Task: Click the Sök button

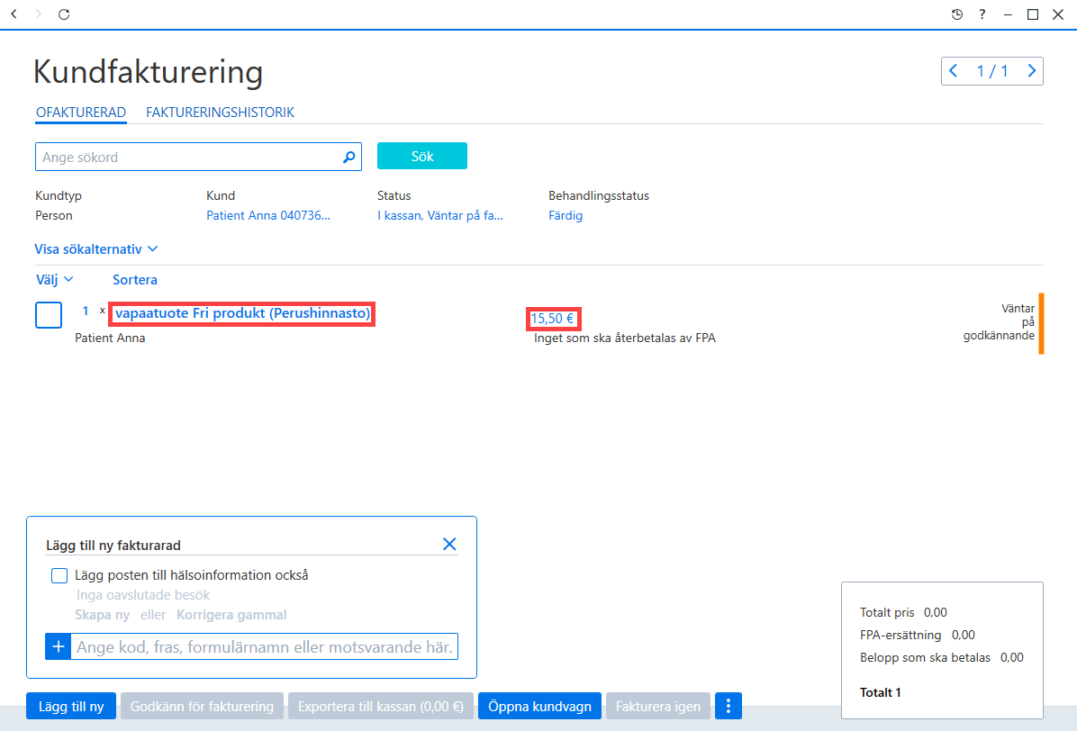Action: click(422, 156)
